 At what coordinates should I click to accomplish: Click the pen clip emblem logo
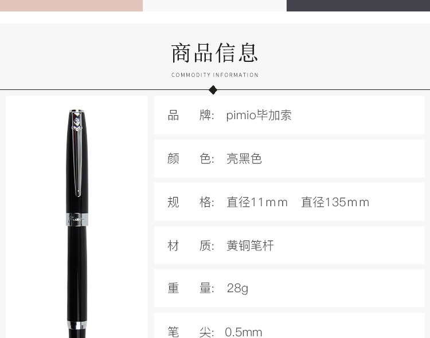tap(77, 122)
